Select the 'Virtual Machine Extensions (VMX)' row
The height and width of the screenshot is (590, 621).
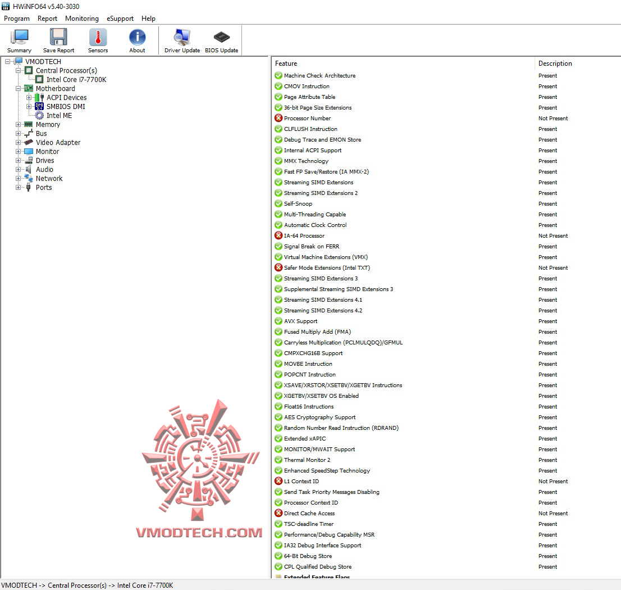tap(447, 257)
